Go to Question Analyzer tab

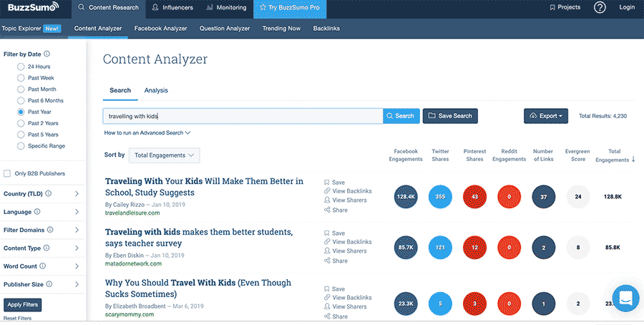225,29
